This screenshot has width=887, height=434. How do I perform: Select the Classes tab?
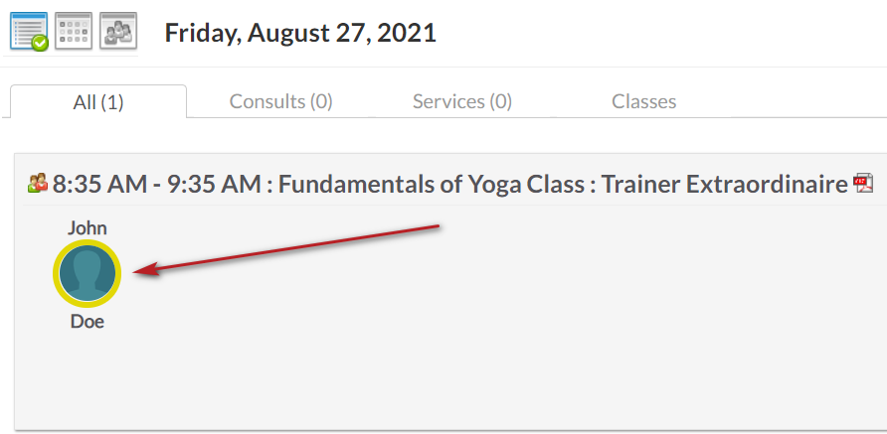pyautogui.click(x=643, y=101)
